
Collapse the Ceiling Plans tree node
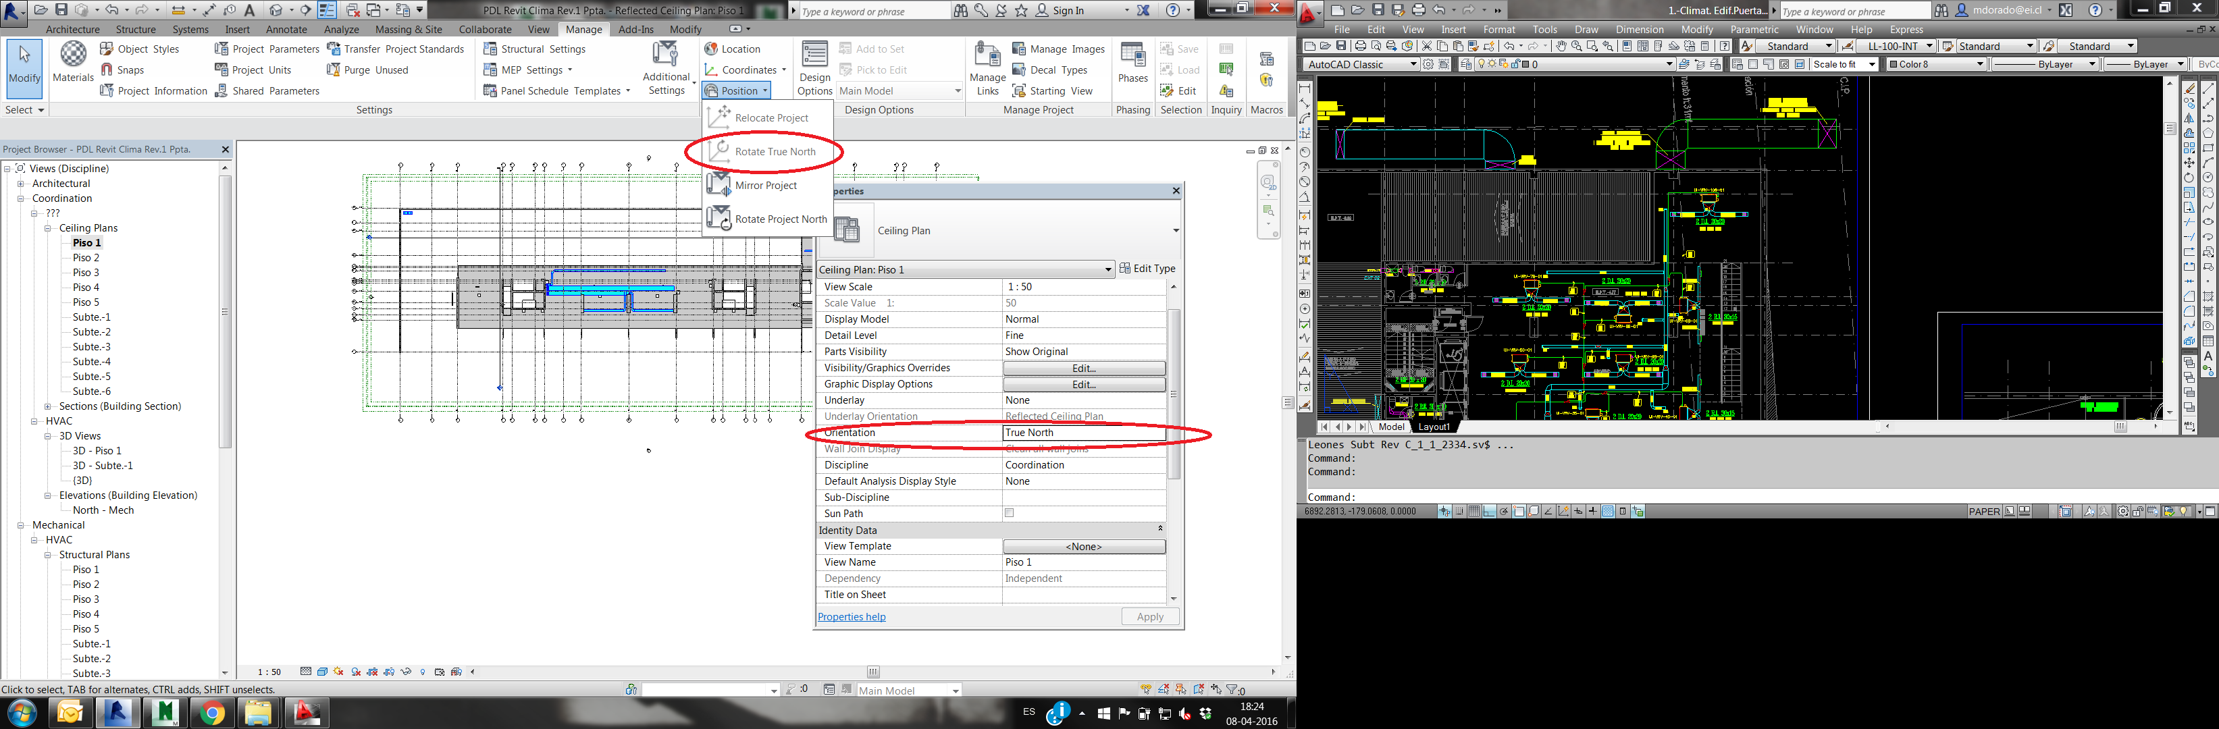tap(48, 228)
